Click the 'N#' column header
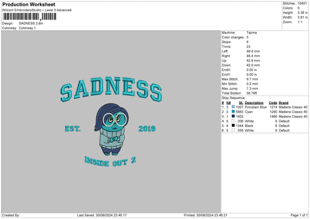 (x=228, y=103)
